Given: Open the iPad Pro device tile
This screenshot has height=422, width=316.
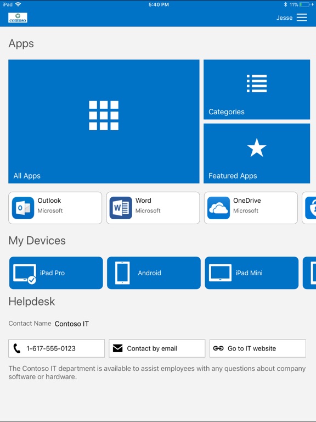Looking at the screenshot, I should [x=56, y=273].
